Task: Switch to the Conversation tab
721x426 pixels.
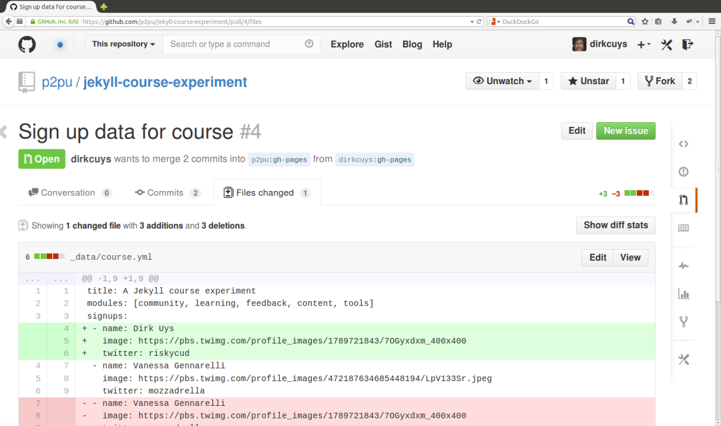Action: 69,193
